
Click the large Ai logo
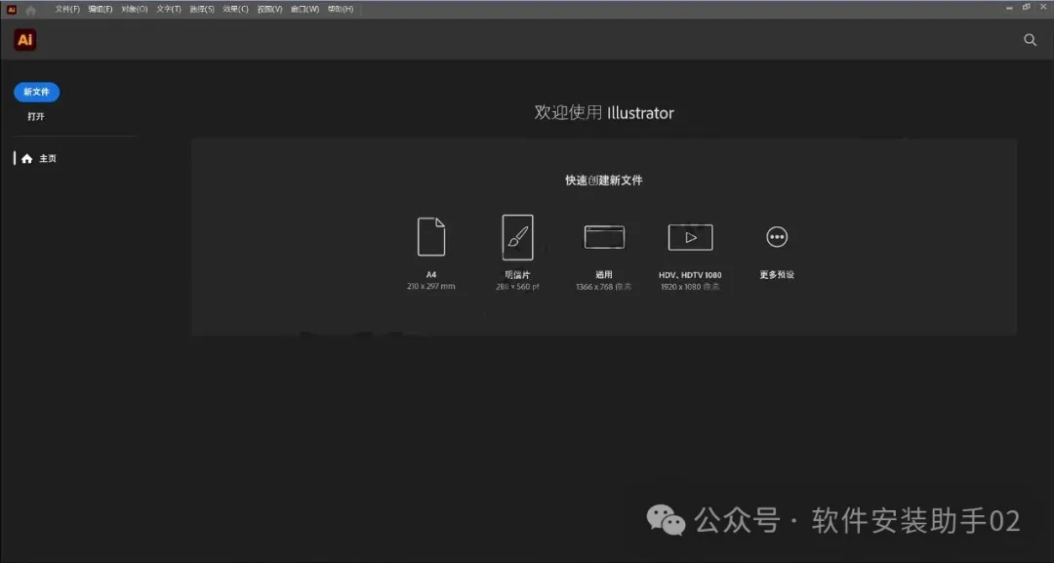point(24,40)
